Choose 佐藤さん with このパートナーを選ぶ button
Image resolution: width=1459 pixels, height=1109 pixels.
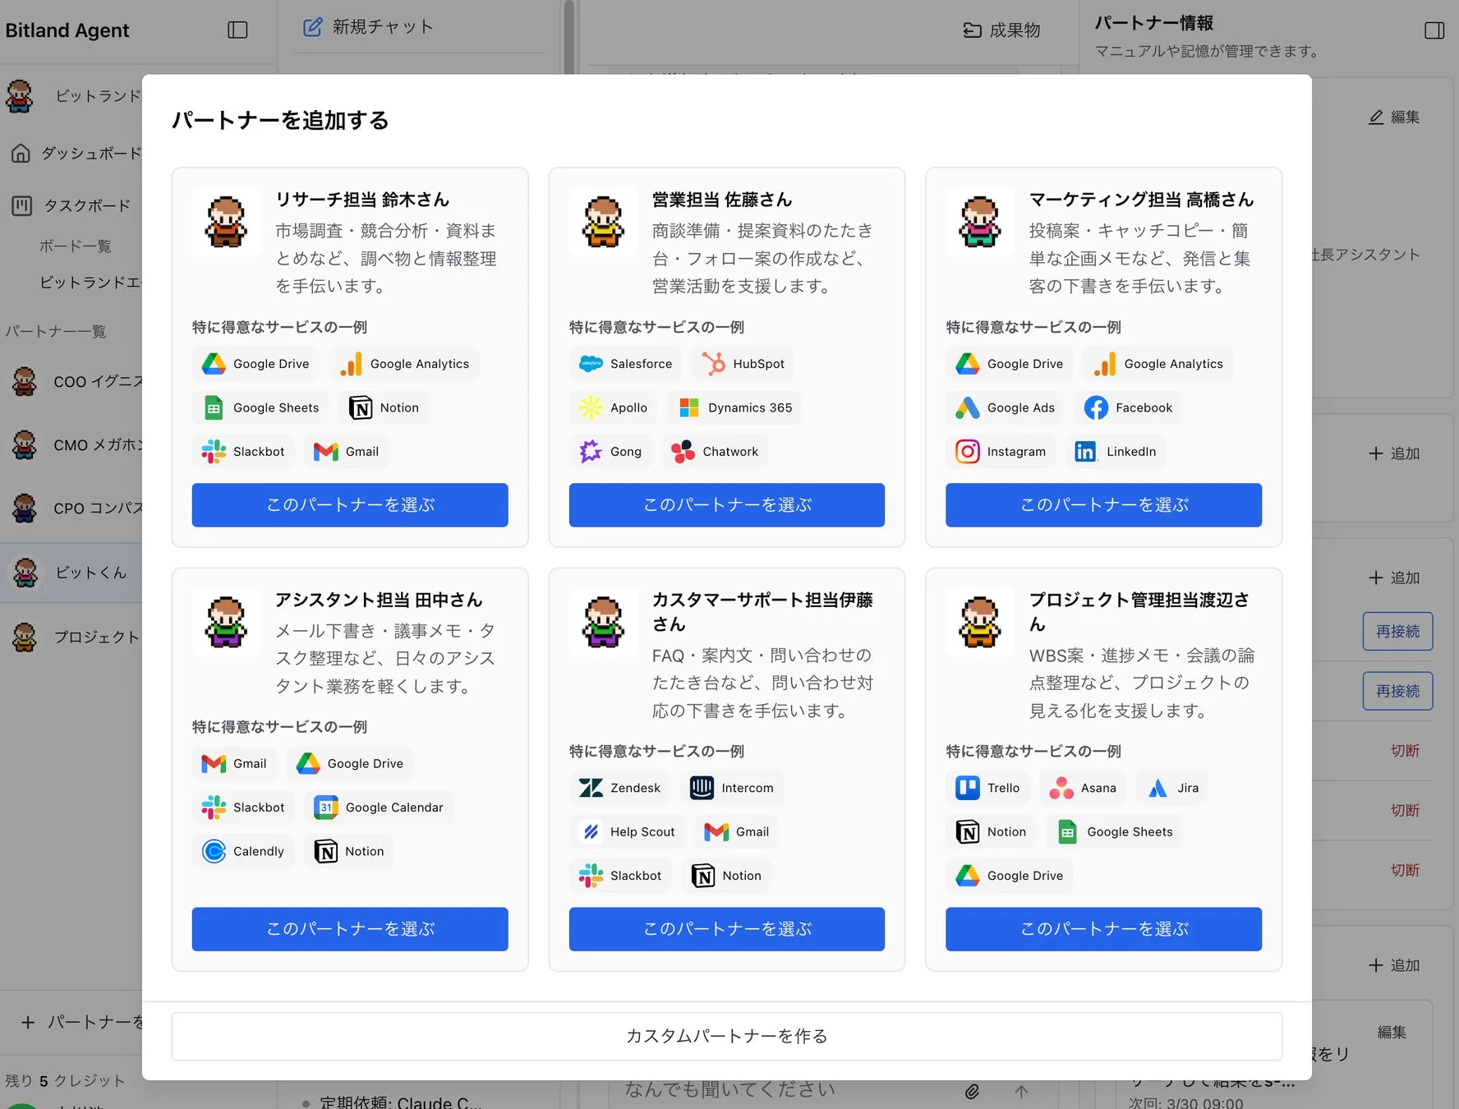[726, 504]
